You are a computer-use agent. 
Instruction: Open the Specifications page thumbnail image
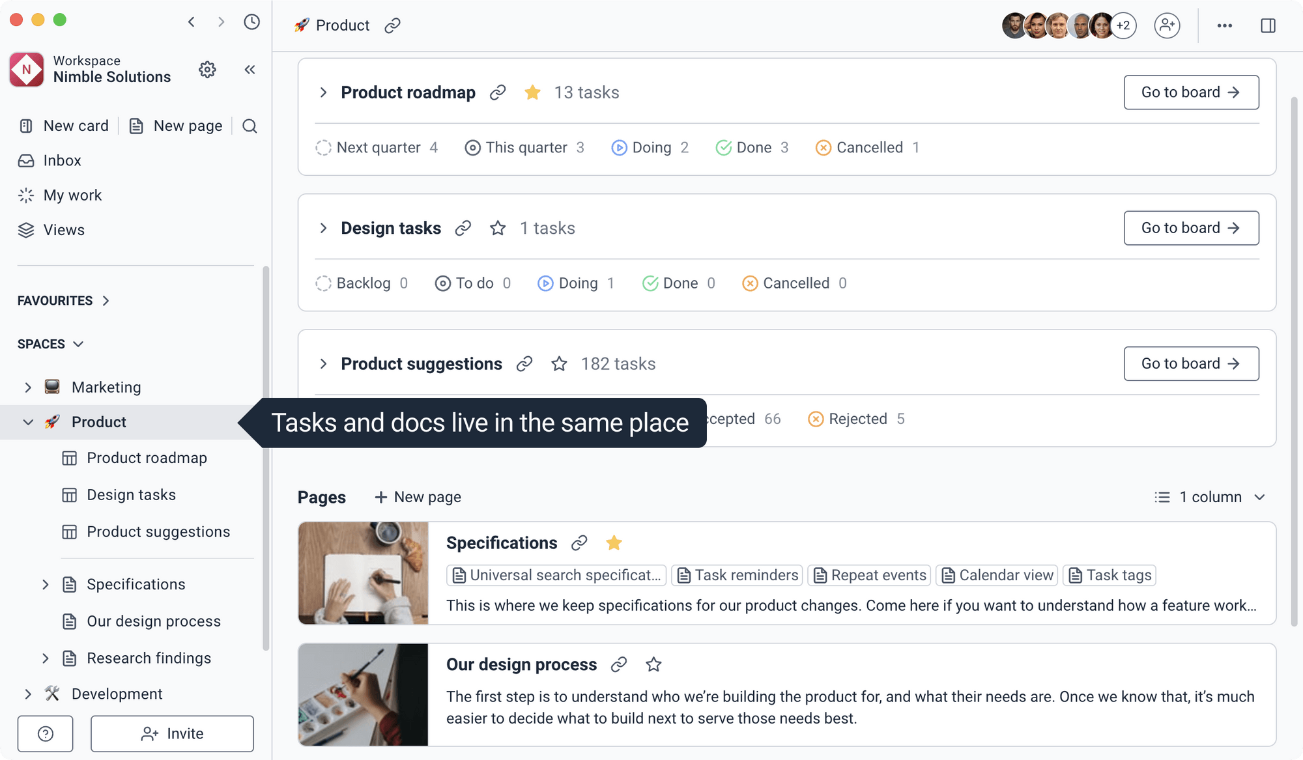pos(363,573)
